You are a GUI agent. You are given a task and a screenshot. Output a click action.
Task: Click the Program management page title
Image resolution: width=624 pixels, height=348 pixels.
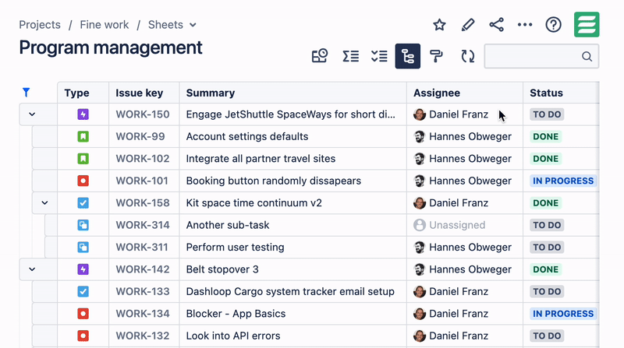[x=111, y=47]
